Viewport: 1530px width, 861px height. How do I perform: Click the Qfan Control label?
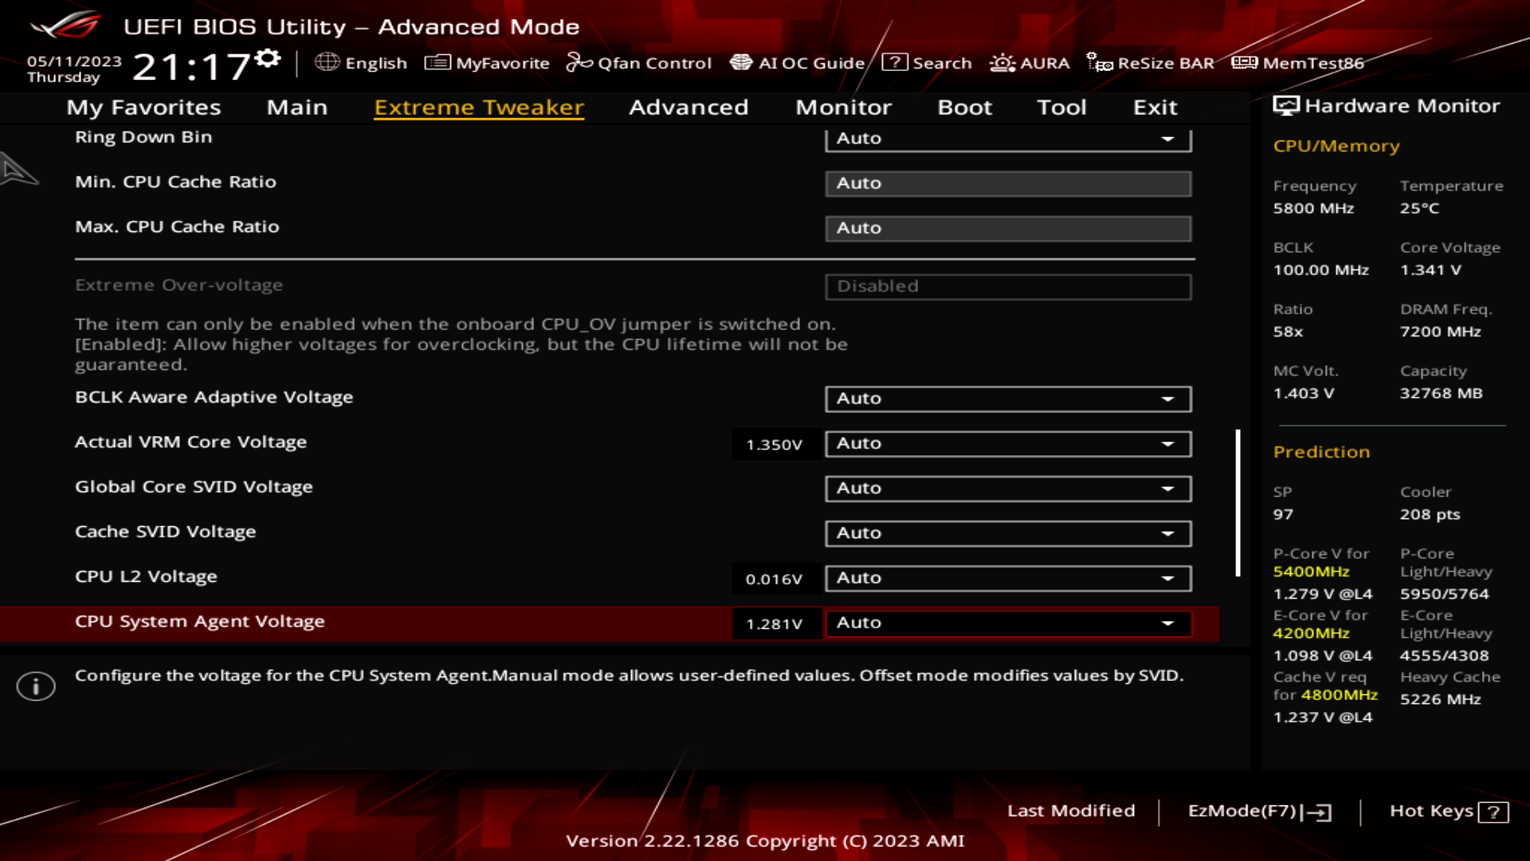654,63
